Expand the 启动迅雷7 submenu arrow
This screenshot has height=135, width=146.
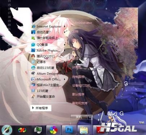tap(65, 32)
